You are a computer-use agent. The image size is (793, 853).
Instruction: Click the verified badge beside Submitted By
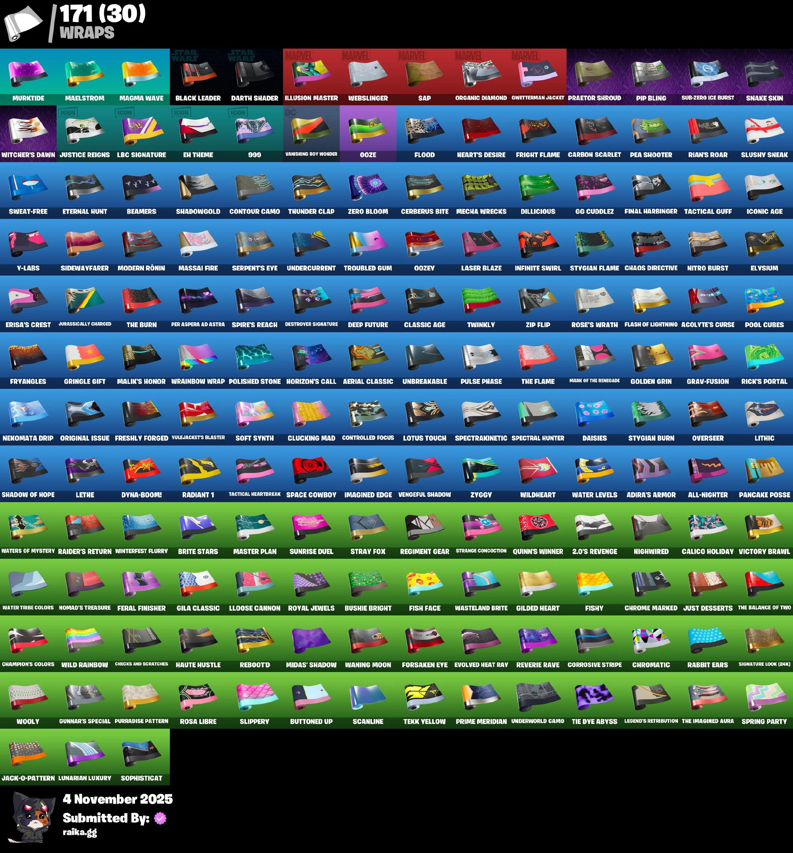pyautogui.click(x=160, y=818)
